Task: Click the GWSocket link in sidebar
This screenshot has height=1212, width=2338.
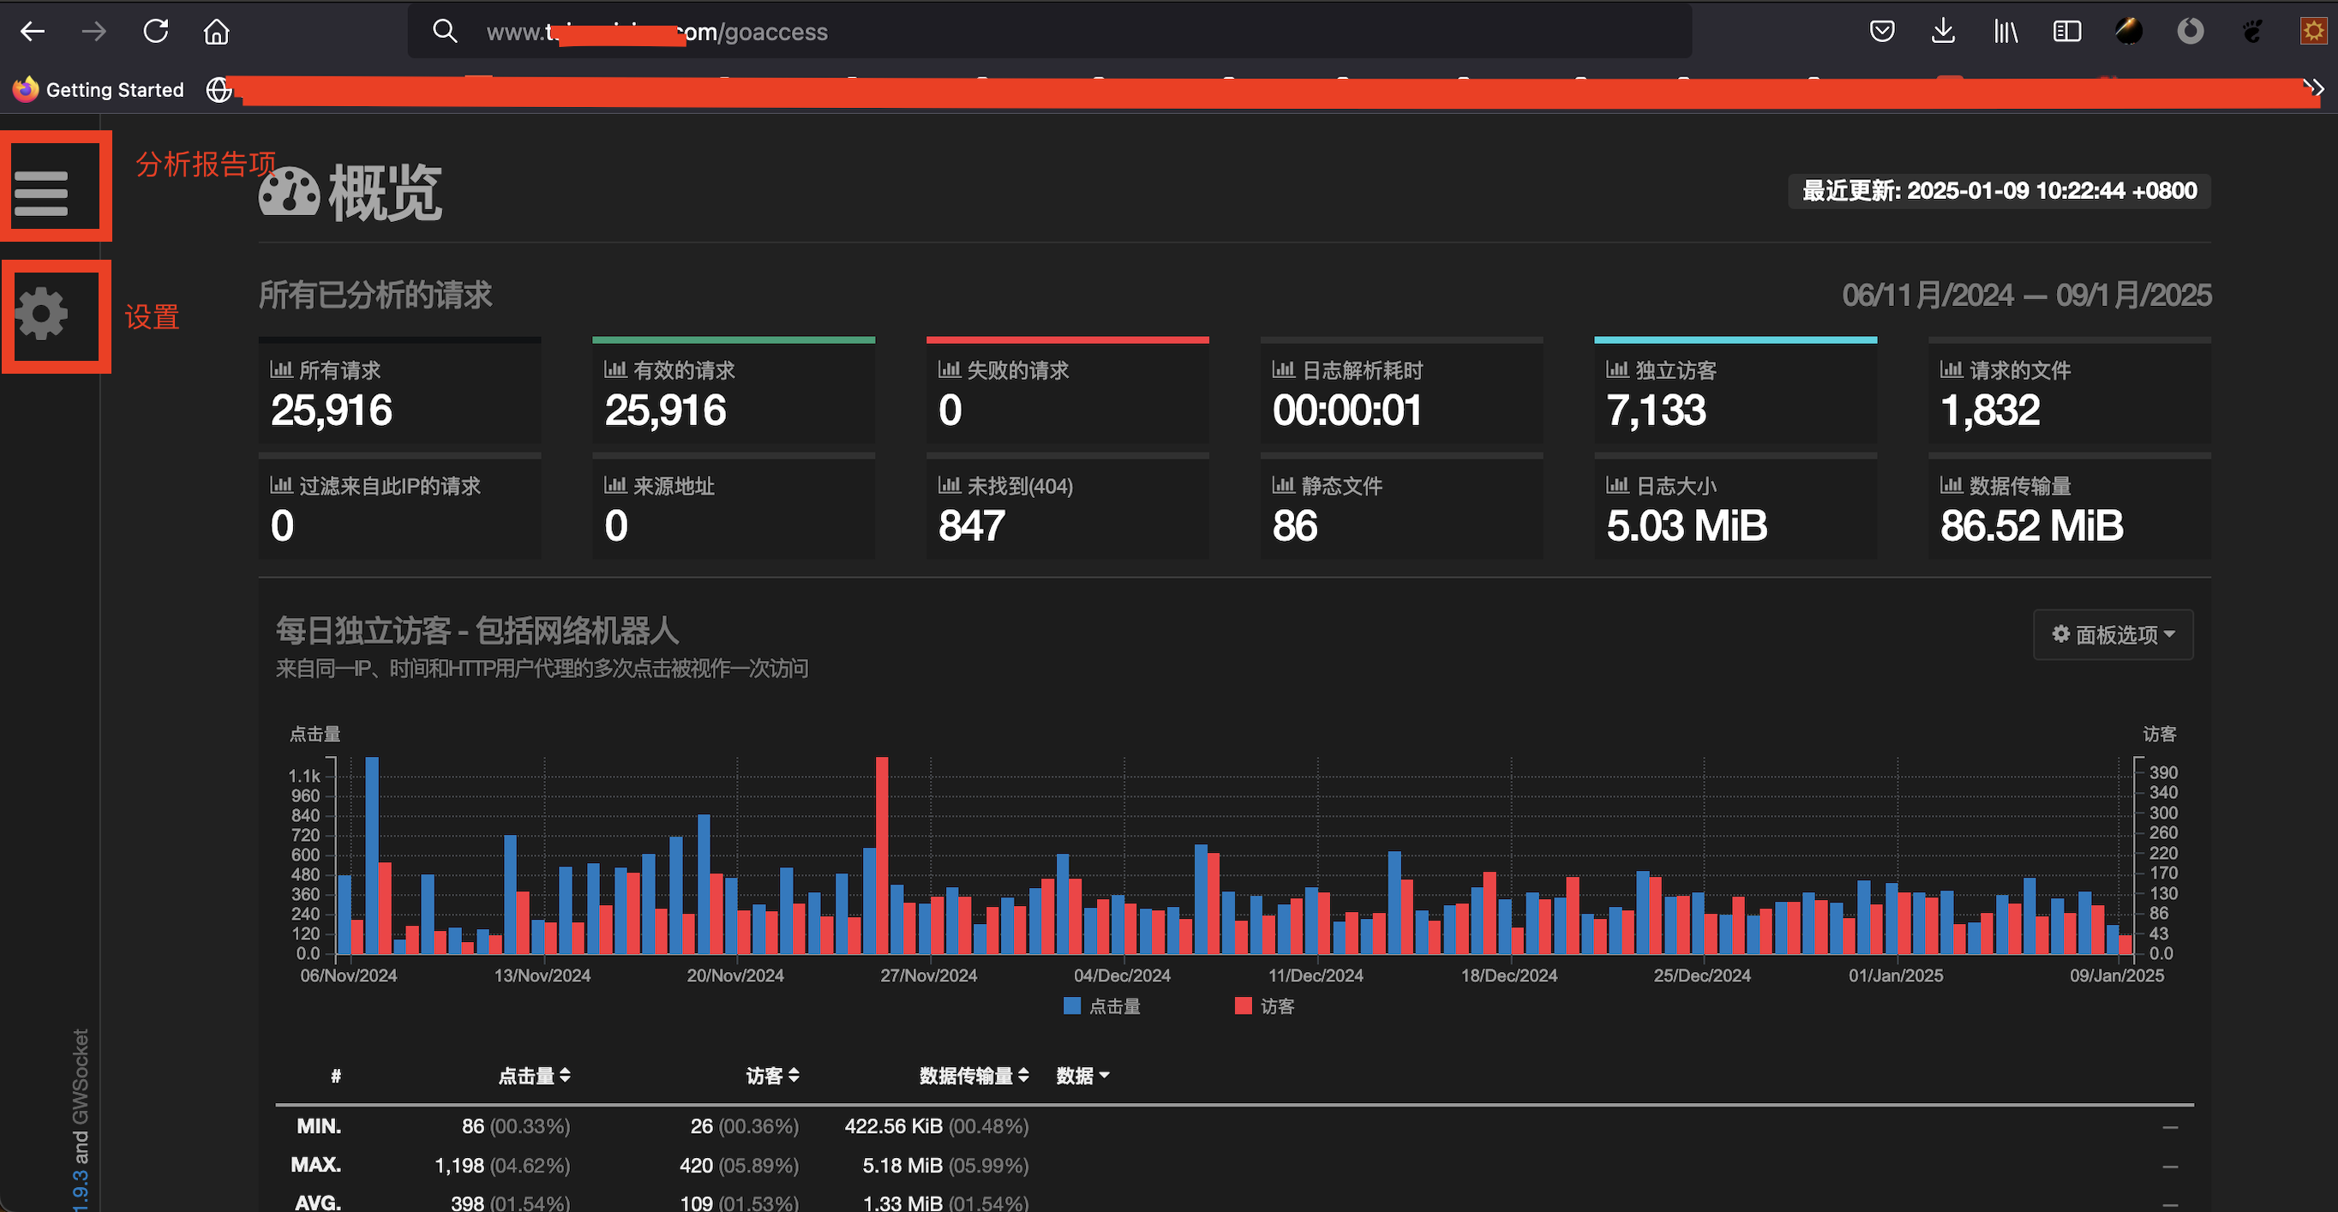Action: (81, 1075)
